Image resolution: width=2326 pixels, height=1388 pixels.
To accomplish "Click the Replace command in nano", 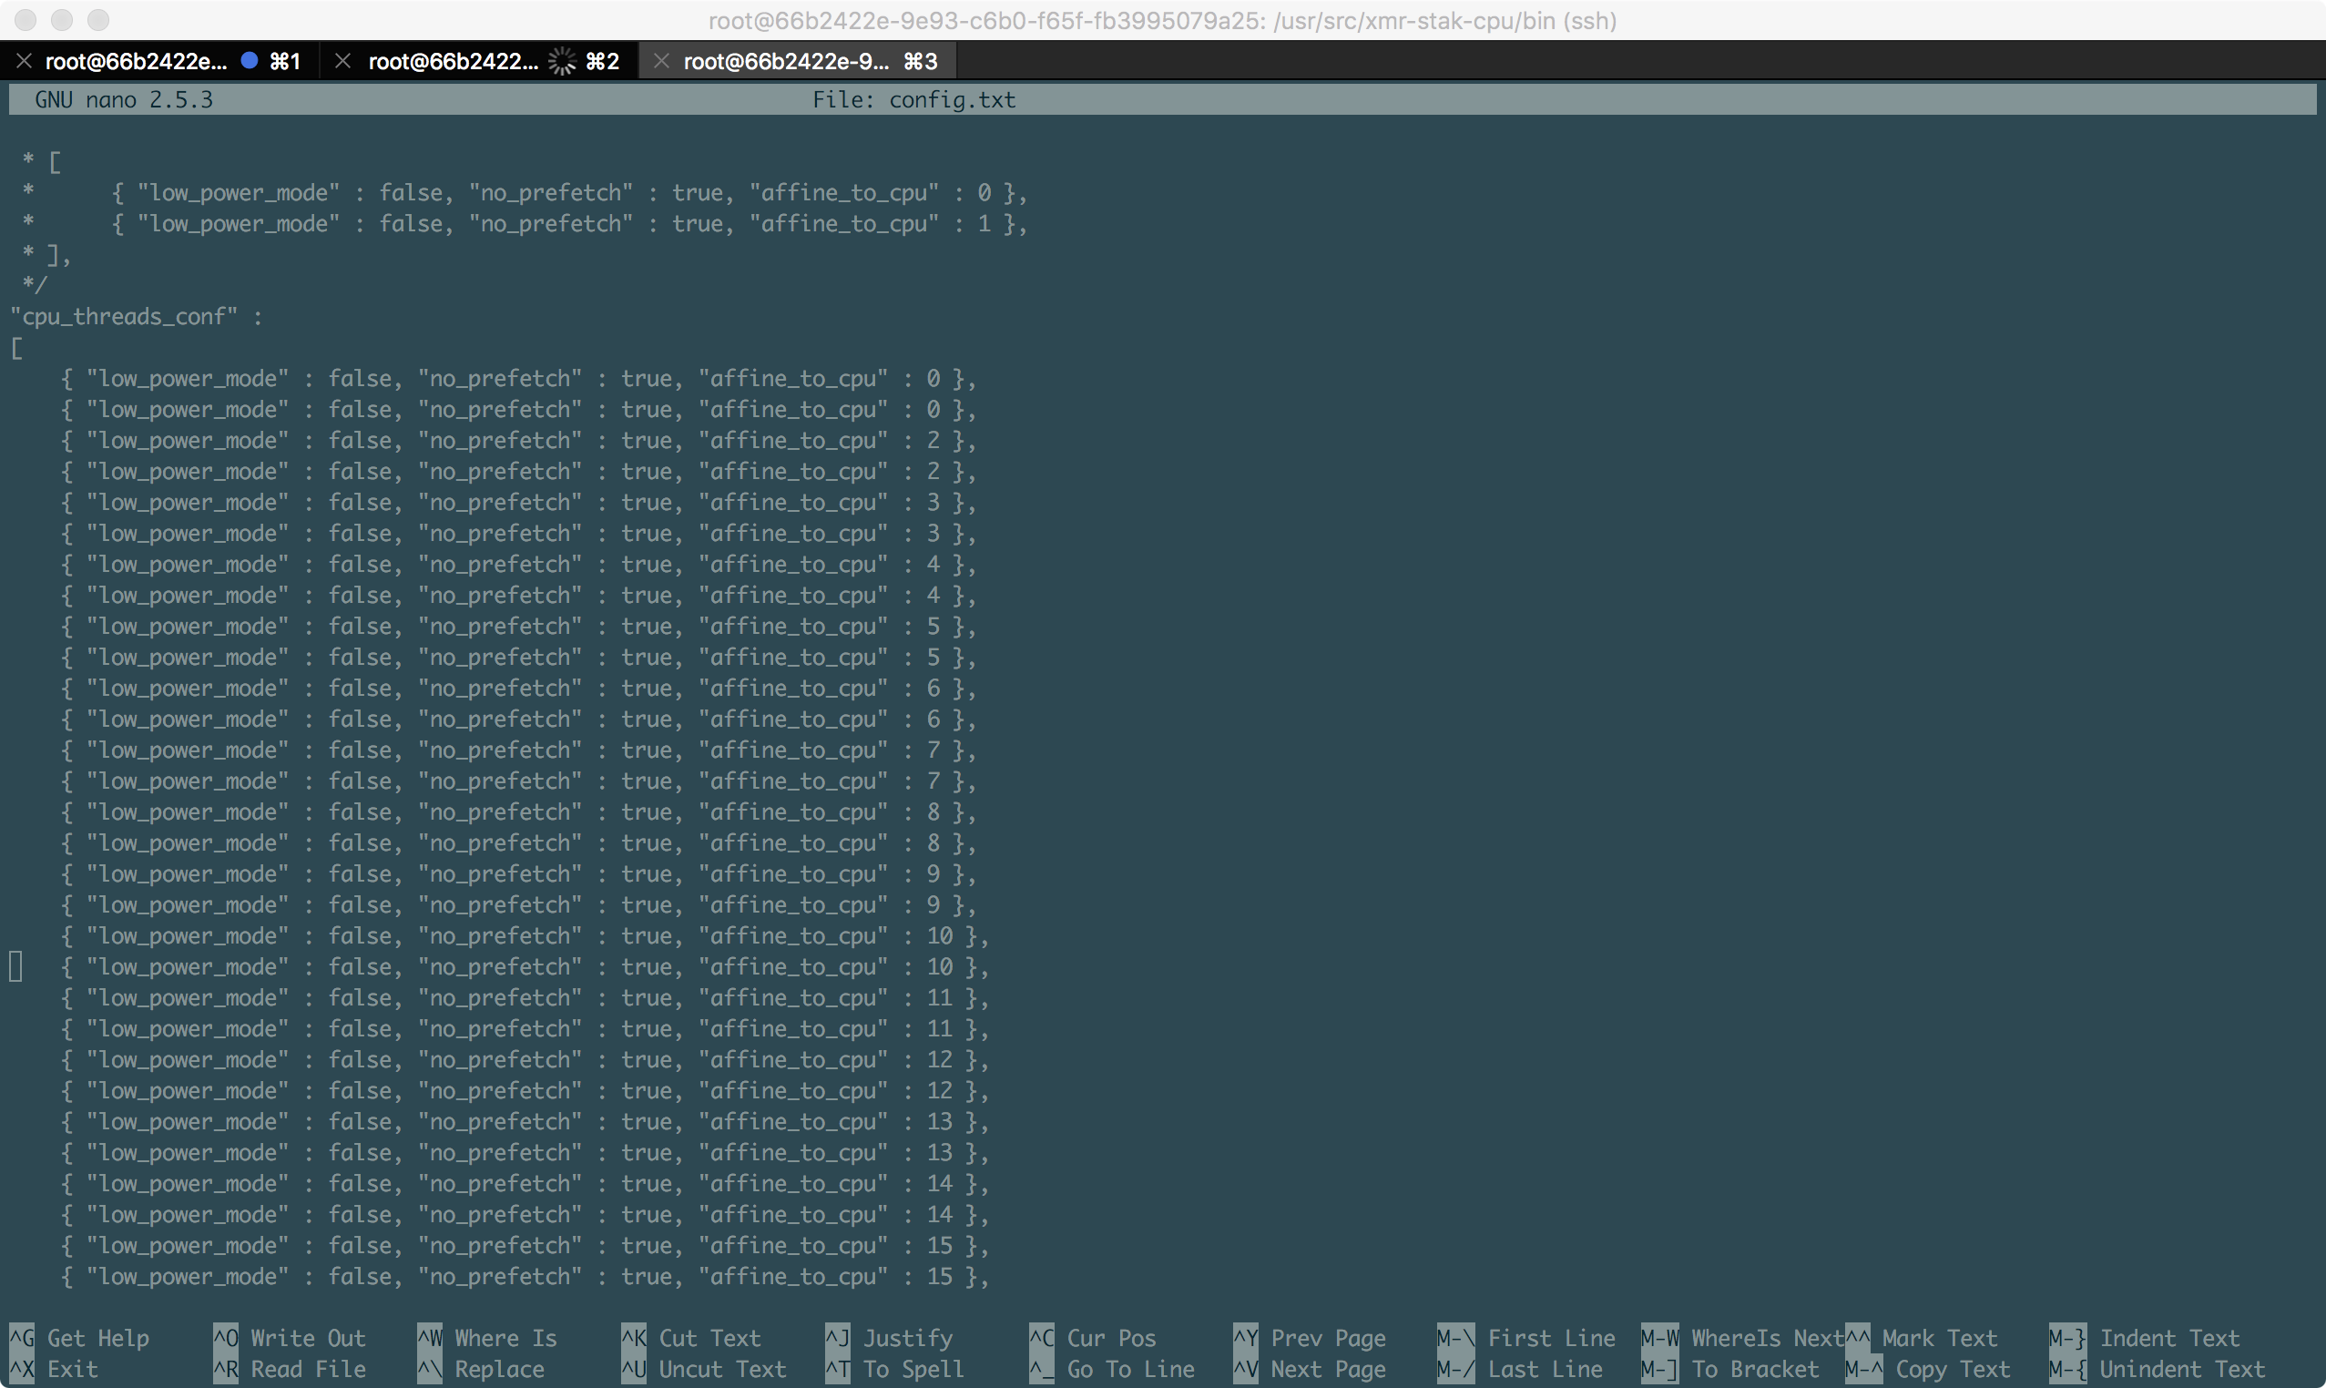I will coord(499,1368).
